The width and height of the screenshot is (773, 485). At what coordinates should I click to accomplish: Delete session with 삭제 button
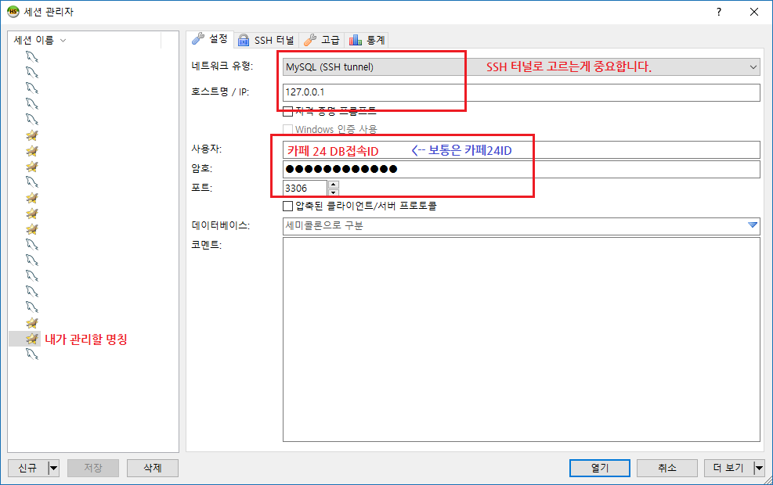click(153, 468)
